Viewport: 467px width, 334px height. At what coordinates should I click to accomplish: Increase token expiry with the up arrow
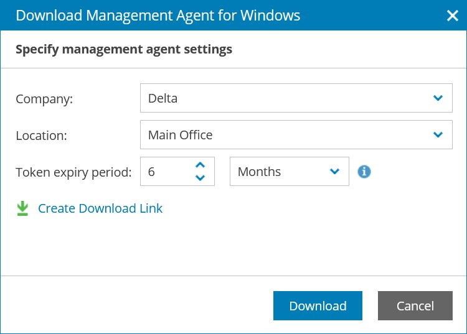(200, 165)
